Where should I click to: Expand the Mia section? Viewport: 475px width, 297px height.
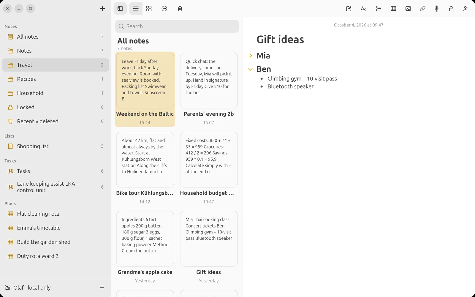tap(251, 56)
